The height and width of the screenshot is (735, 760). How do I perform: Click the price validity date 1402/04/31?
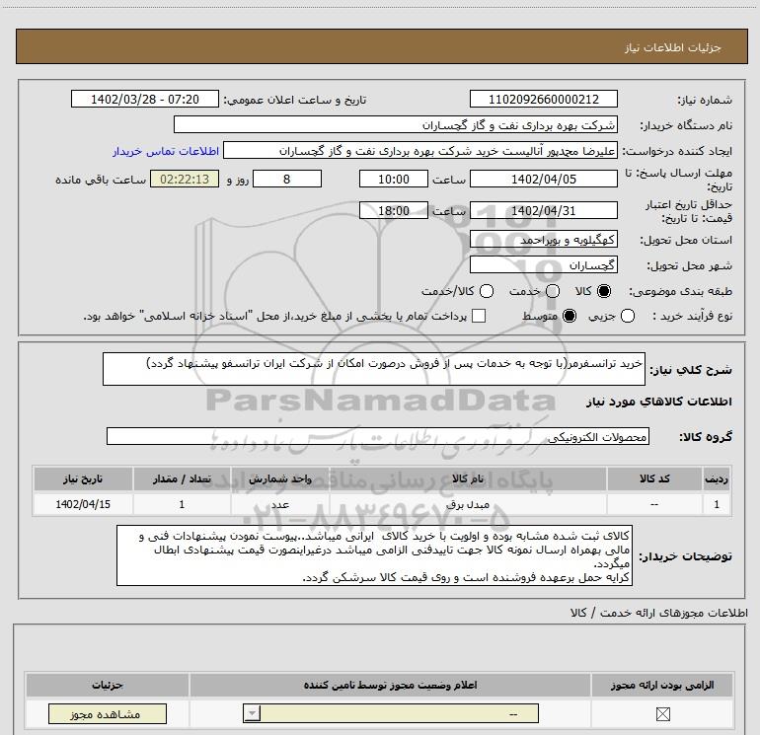coord(543,211)
